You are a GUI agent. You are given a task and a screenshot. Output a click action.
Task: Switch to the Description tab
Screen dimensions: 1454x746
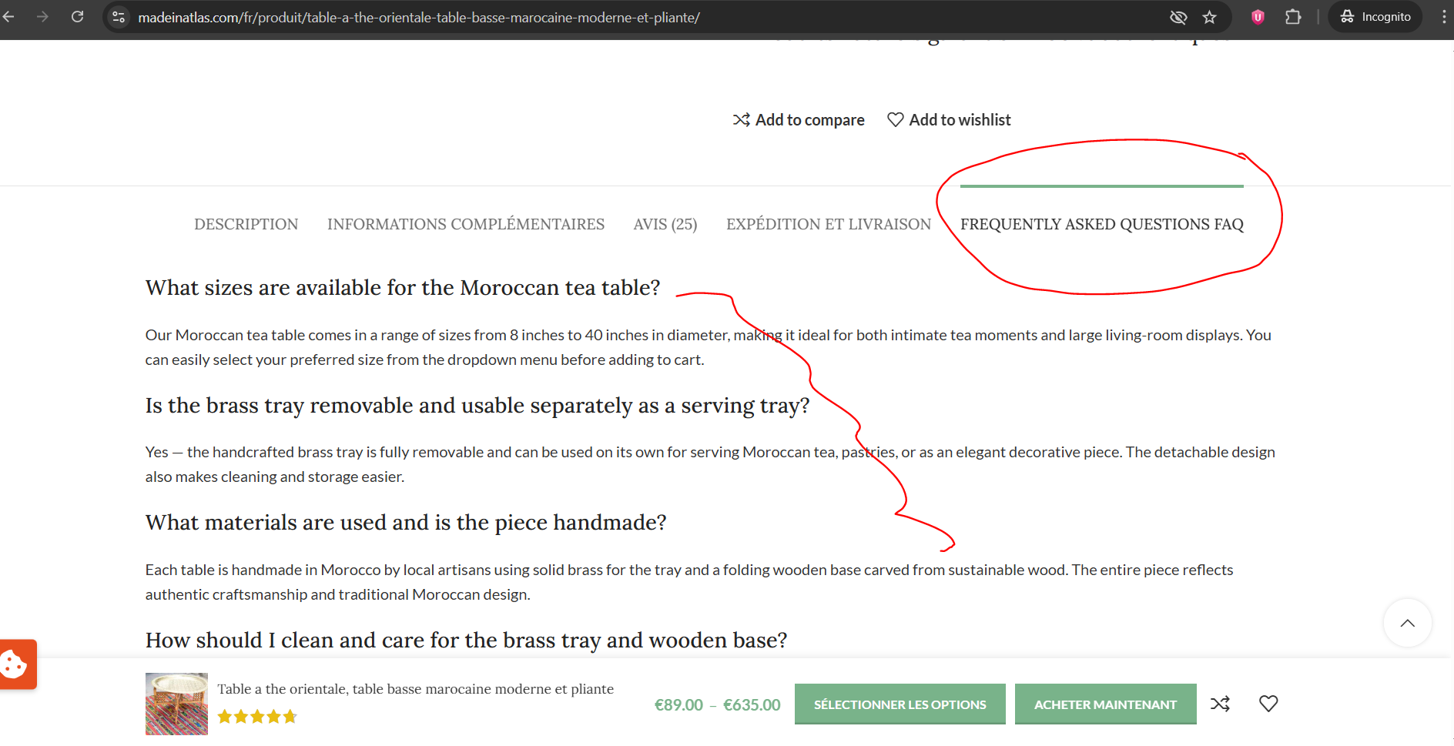coord(246,224)
